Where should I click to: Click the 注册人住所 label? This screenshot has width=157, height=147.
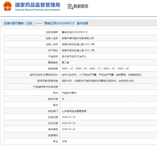(52, 44)
